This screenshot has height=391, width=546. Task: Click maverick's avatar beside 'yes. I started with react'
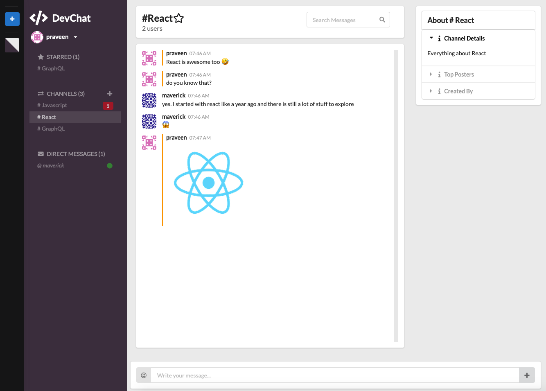point(149,100)
